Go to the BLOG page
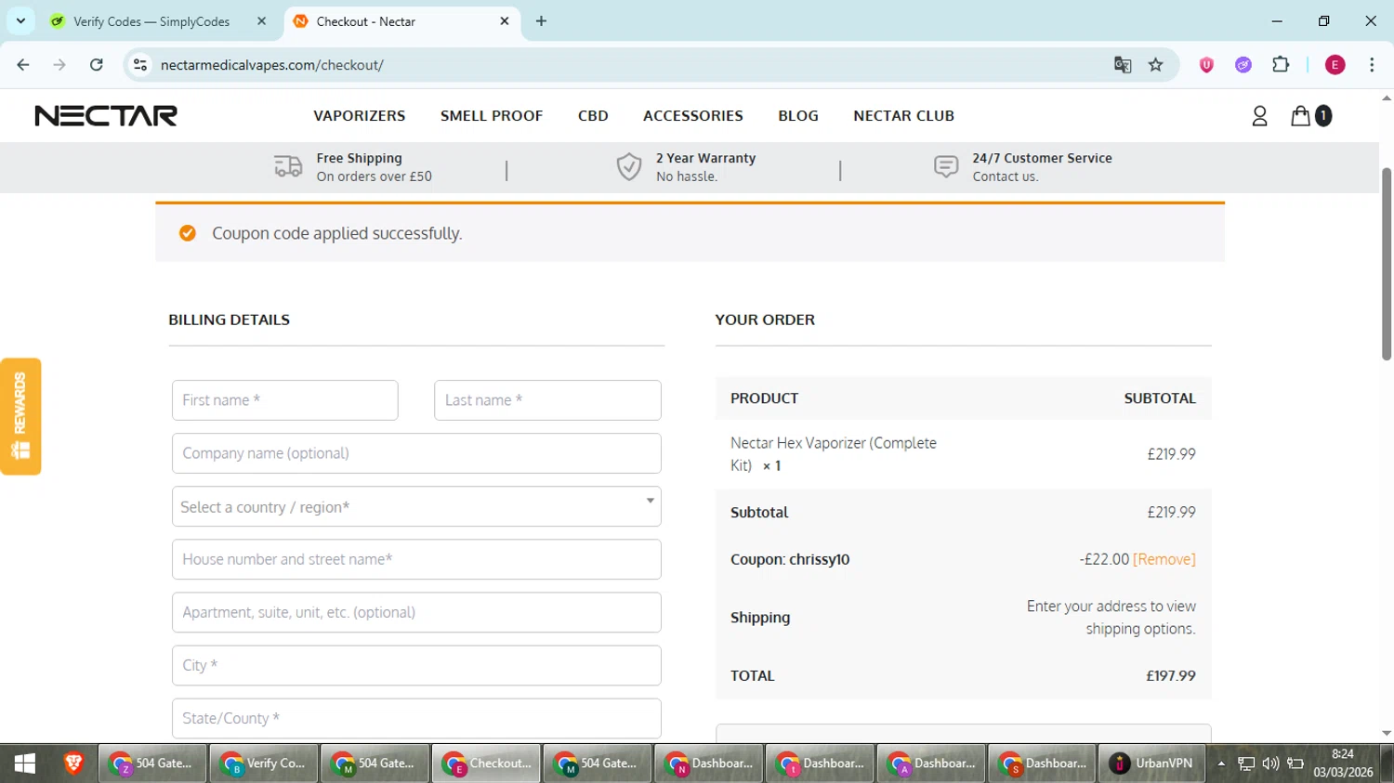Image resolution: width=1394 pixels, height=783 pixels. [798, 116]
